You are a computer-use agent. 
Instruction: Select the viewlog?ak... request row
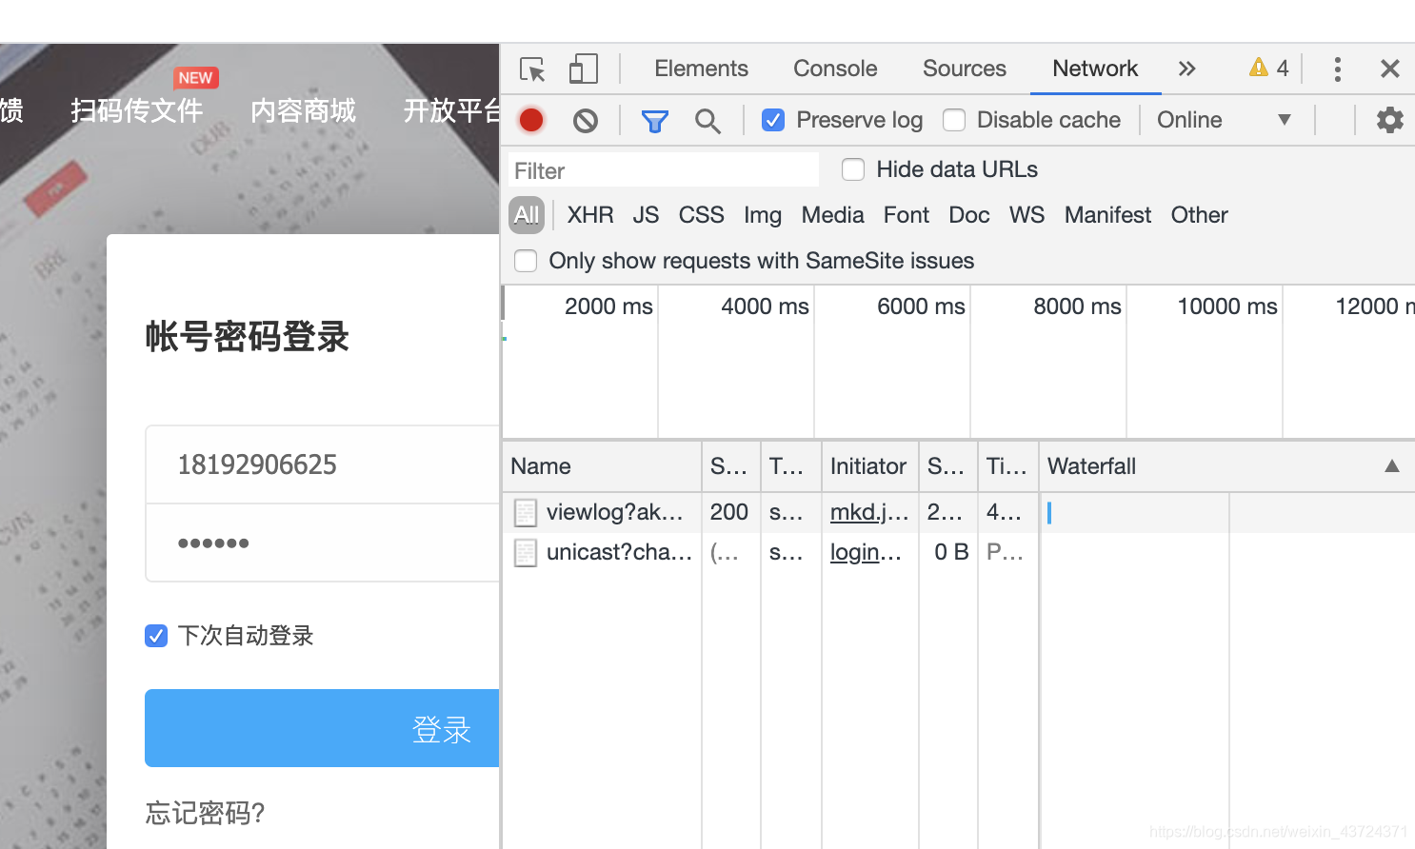pyautogui.click(x=958, y=512)
